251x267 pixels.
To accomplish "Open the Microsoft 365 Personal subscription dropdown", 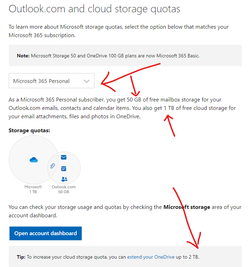I will coord(51,81).
